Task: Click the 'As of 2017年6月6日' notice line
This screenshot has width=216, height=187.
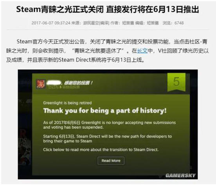Action: click(110, 125)
